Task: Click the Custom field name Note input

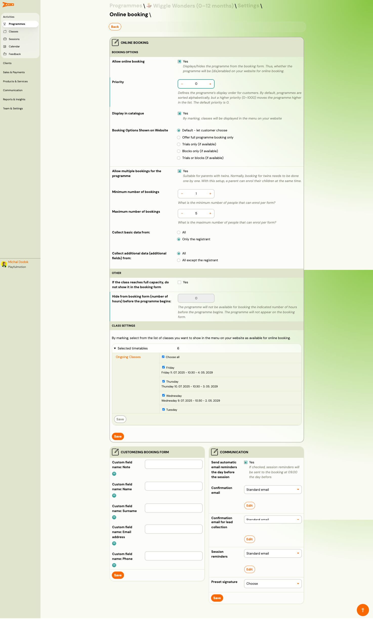Action: tap(174, 464)
